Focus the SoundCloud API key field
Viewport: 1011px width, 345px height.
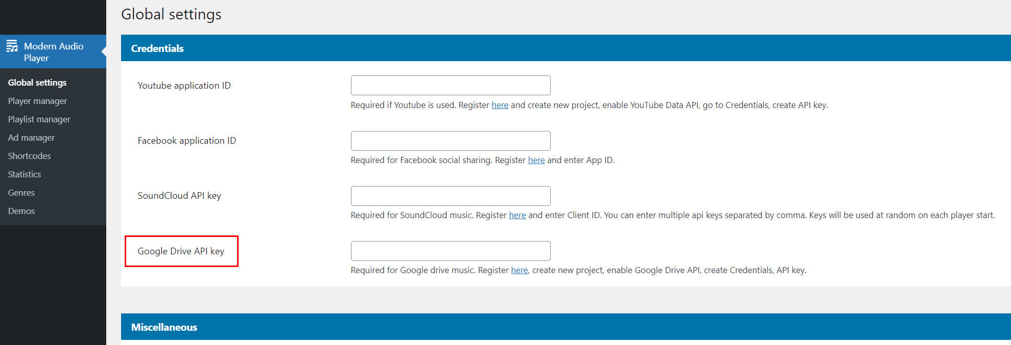point(450,196)
